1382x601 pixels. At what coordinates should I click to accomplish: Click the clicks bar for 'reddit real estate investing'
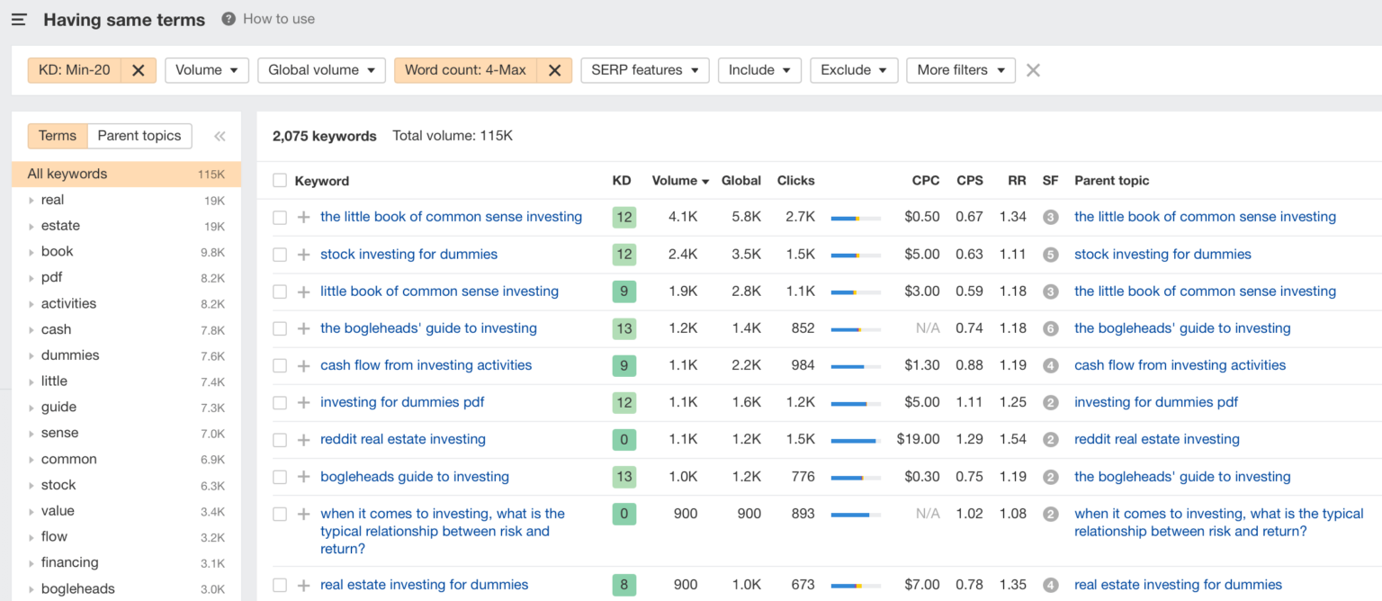tap(853, 439)
